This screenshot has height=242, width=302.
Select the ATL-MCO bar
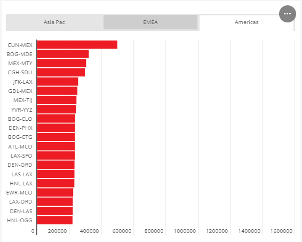coord(56,146)
